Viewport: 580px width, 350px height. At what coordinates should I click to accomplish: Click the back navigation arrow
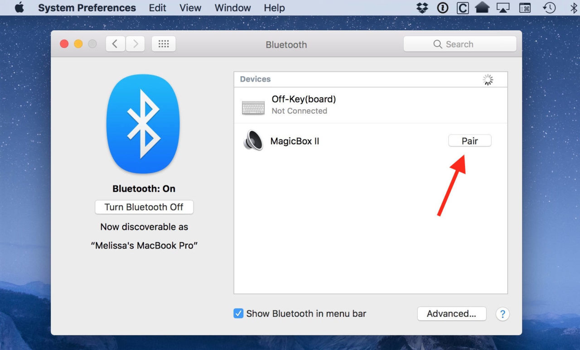pyautogui.click(x=115, y=44)
